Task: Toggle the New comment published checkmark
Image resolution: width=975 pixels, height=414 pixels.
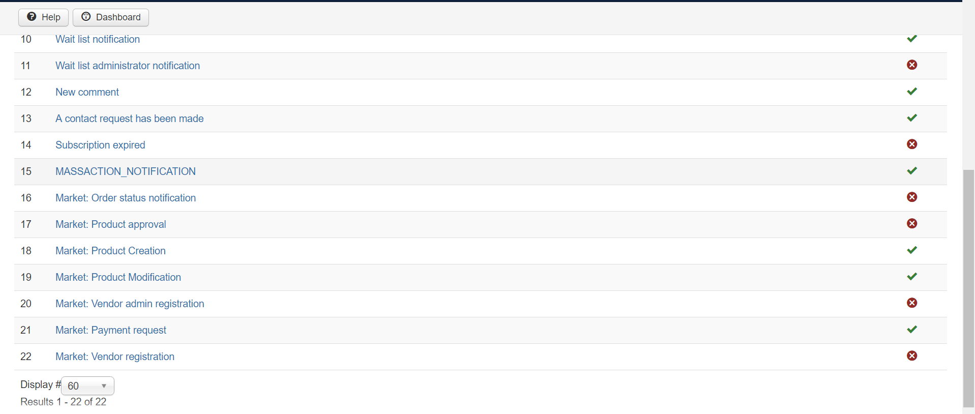Action: coord(911,92)
